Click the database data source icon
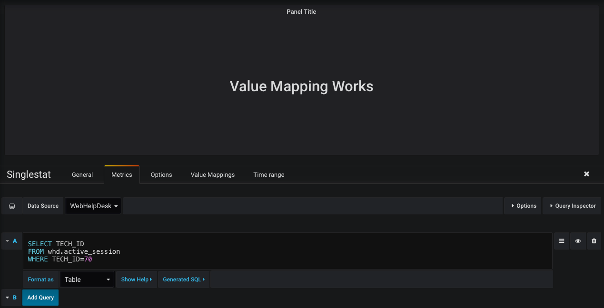Image resolution: width=604 pixels, height=308 pixels. point(12,205)
